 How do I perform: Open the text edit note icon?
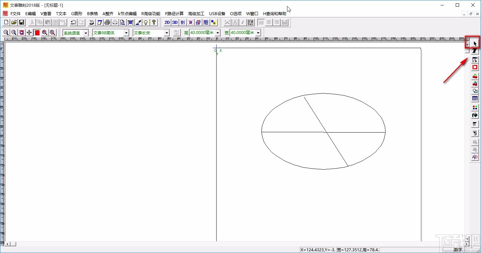pyautogui.click(x=251, y=23)
